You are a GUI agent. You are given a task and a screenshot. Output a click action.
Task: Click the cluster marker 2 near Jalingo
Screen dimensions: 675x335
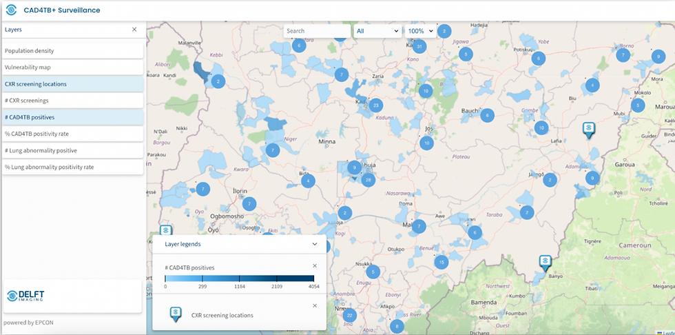pos(550,180)
